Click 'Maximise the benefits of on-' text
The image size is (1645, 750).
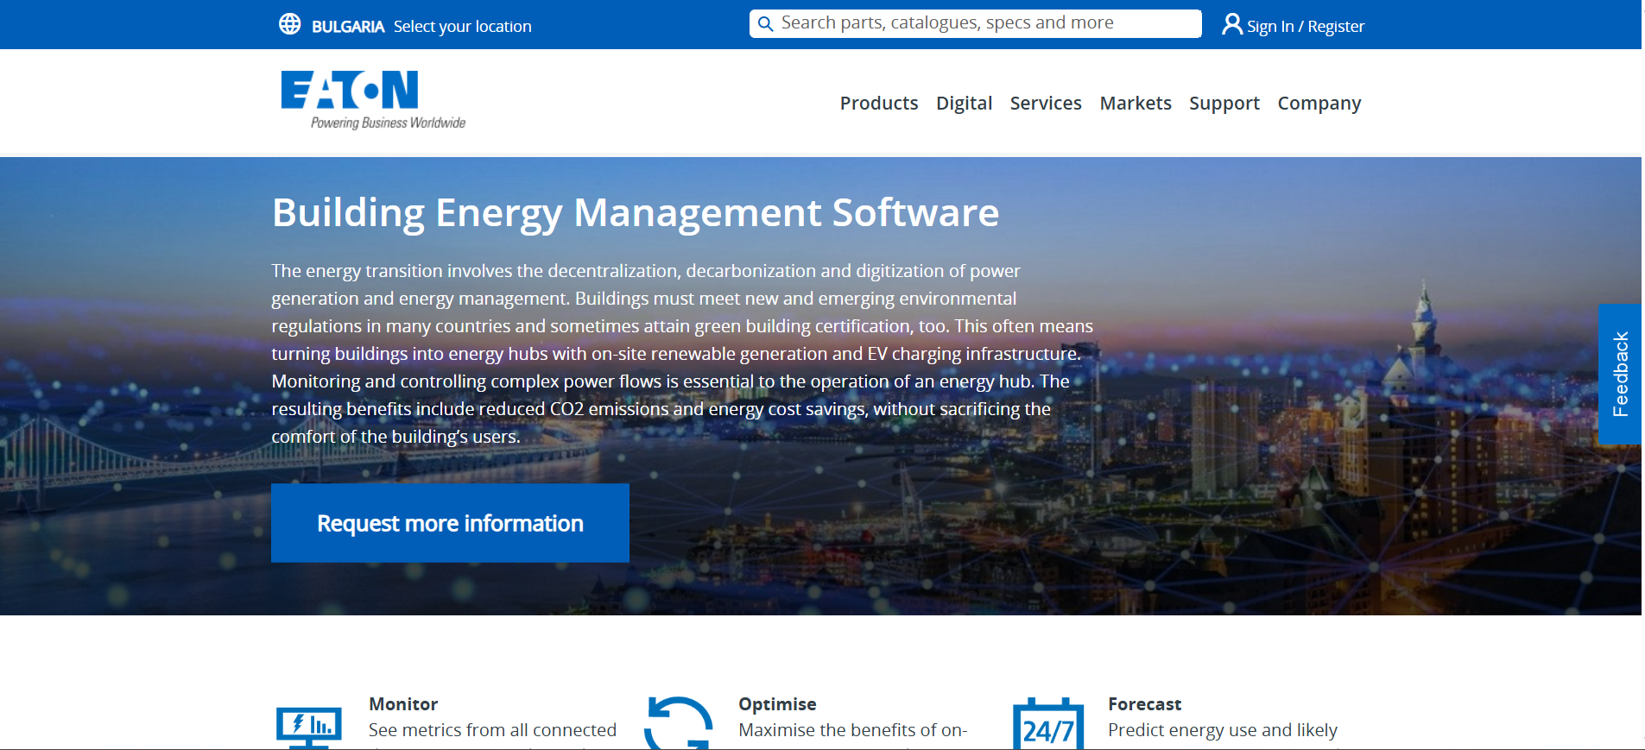tap(853, 730)
